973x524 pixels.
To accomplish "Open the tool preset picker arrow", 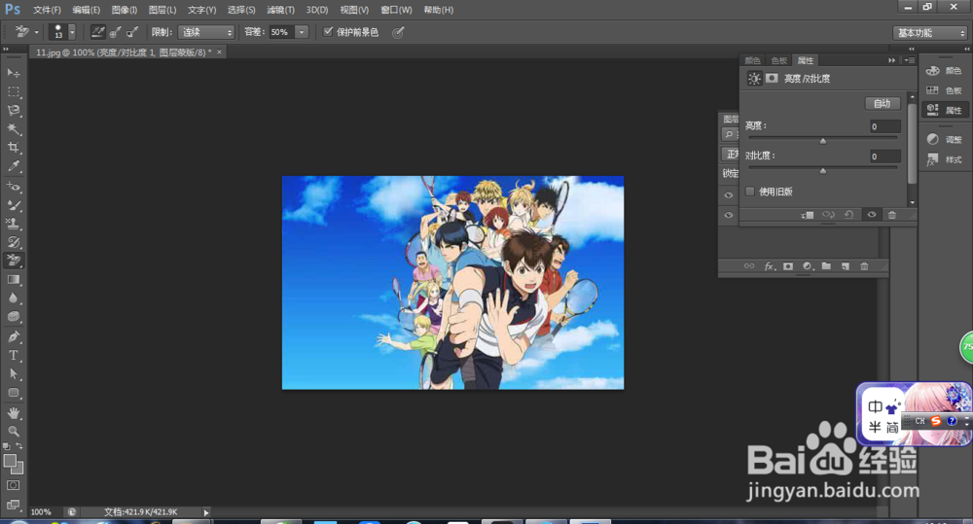I will click(x=36, y=32).
